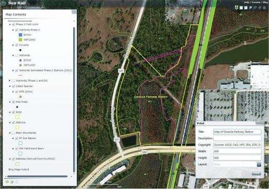269x189 pixels.
Task: Click the yellow ROW legend swatch
Action: [x=17, y=117]
